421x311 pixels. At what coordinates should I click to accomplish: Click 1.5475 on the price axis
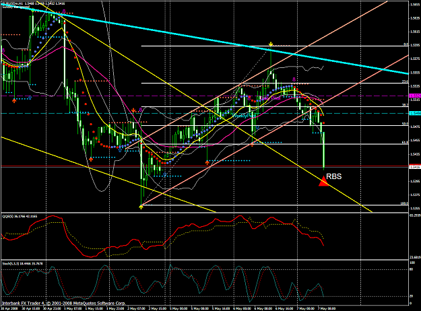[x=416, y=127]
